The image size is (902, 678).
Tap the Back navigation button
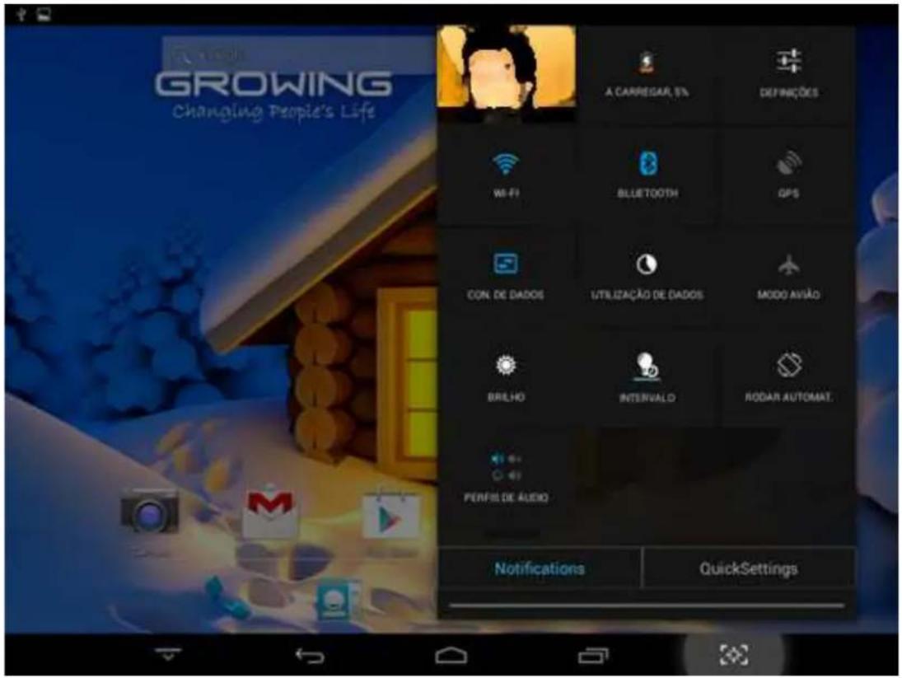tap(310, 655)
